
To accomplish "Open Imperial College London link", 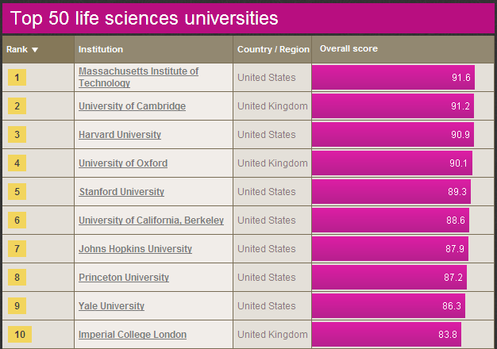I will pos(133,335).
